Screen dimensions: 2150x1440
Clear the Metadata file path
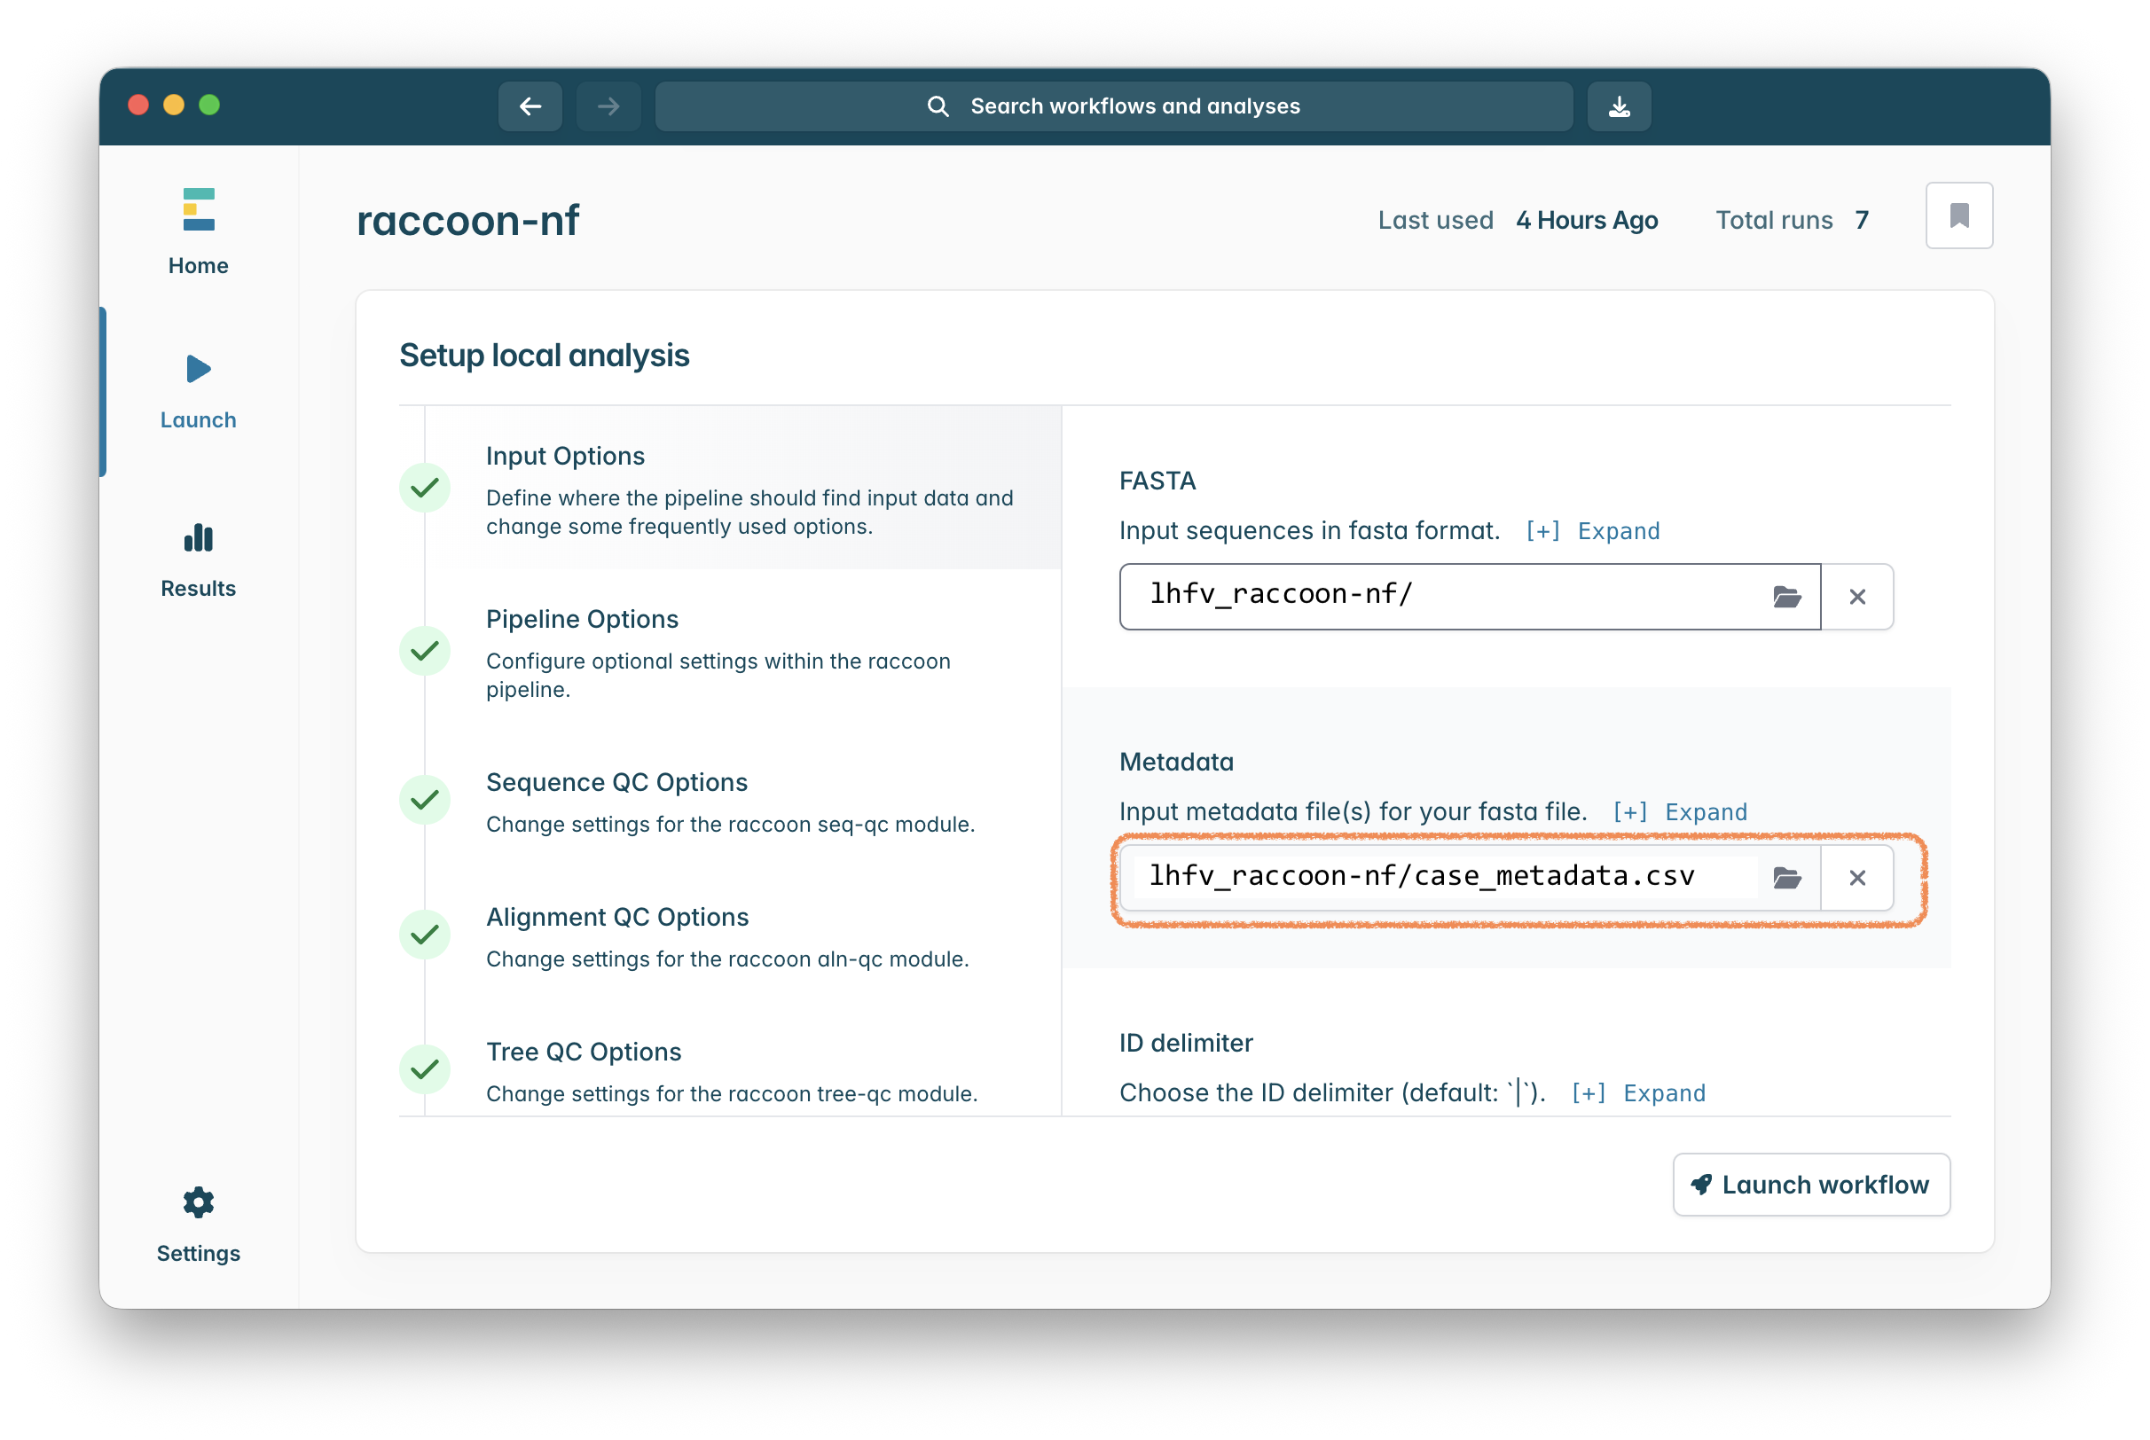tap(1856, 878)
